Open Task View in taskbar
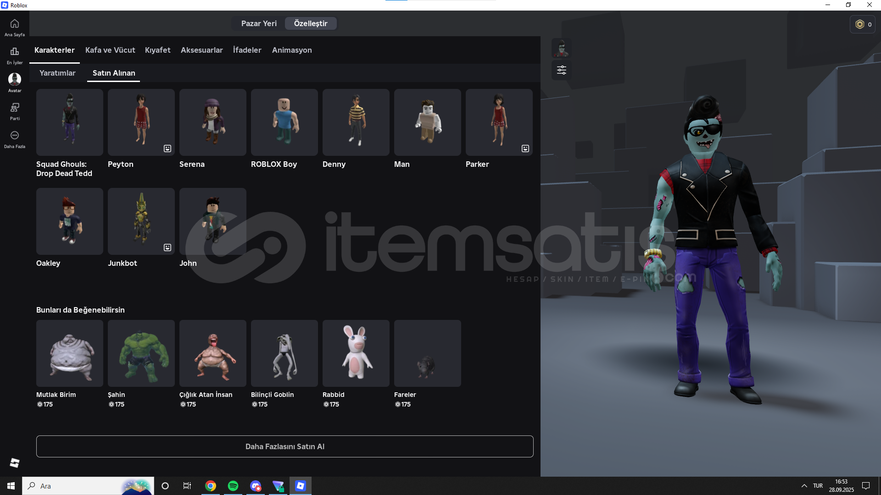Viewport: 881px width, 495px height. tap(187, 486)
